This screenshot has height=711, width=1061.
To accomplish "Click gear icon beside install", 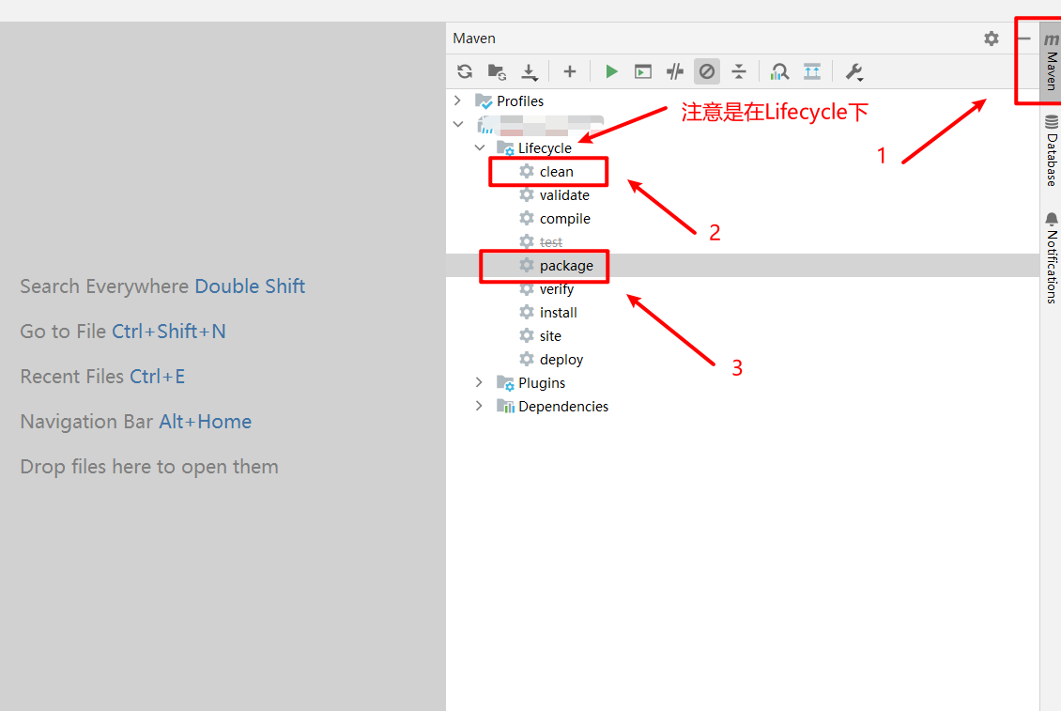I will coord(527,312).
